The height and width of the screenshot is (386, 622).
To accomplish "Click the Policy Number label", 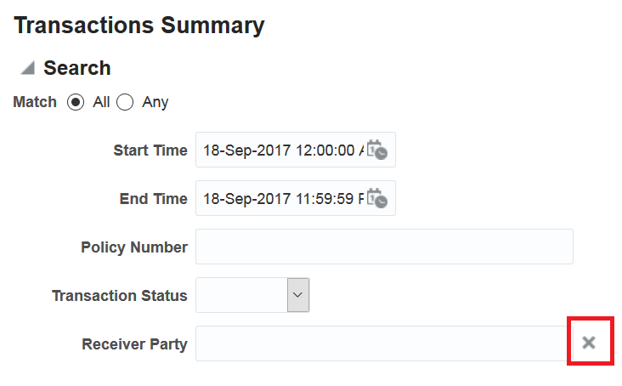I will 134,247.
